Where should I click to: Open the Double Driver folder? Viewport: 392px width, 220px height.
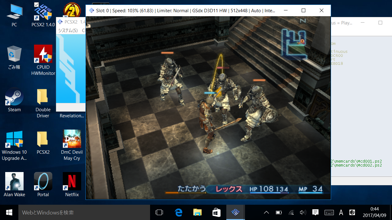[x=43, y=103]
